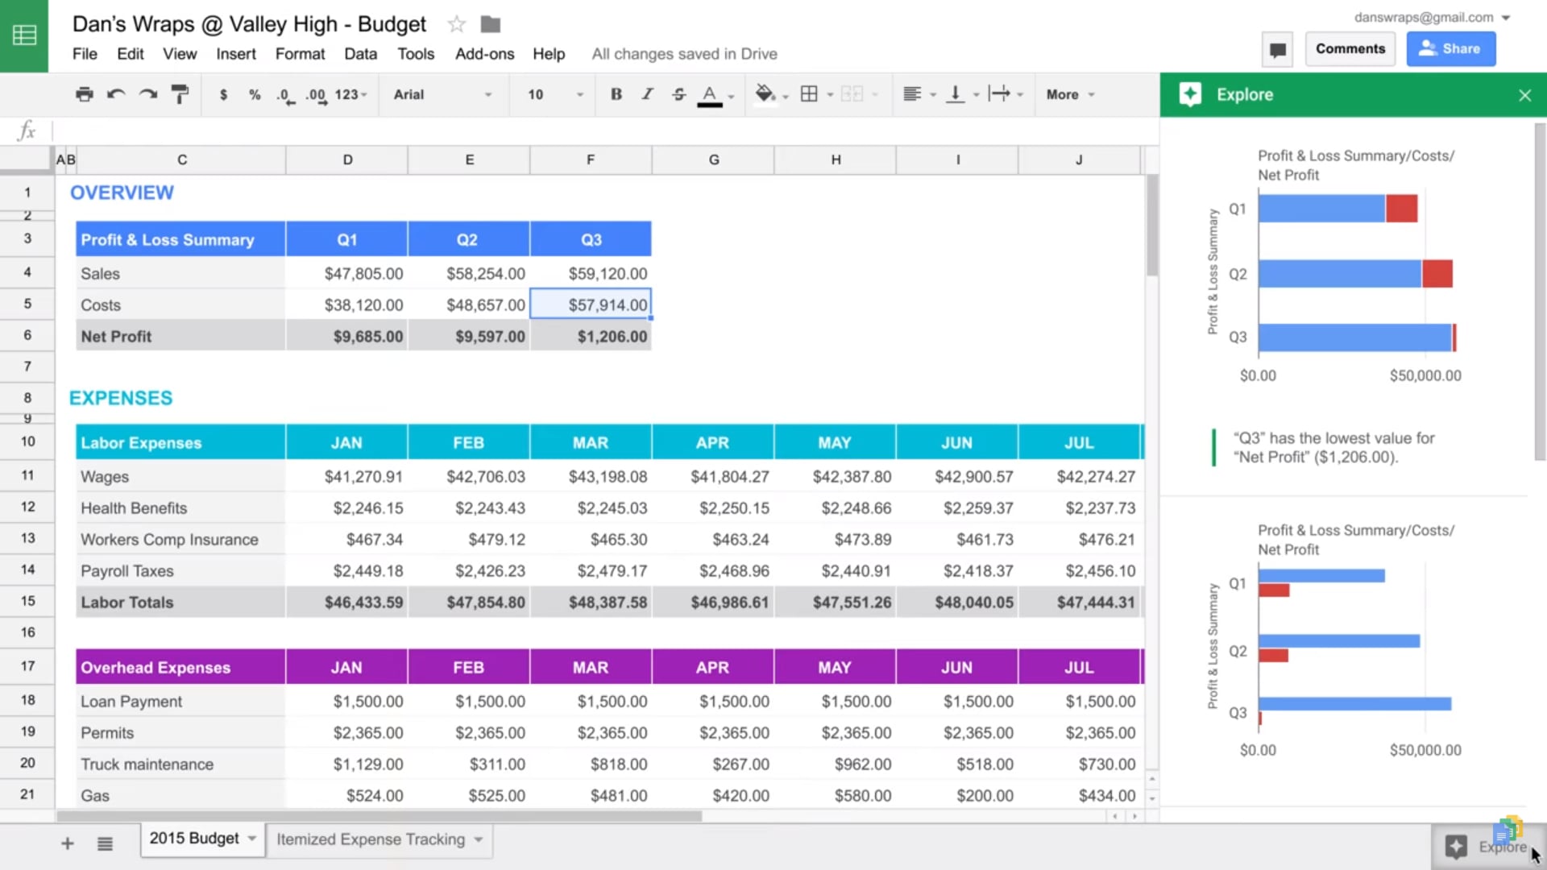The image size is (1547, 870).
Task: Toggle the undo icon in toolbar
Action: point(117,94)
